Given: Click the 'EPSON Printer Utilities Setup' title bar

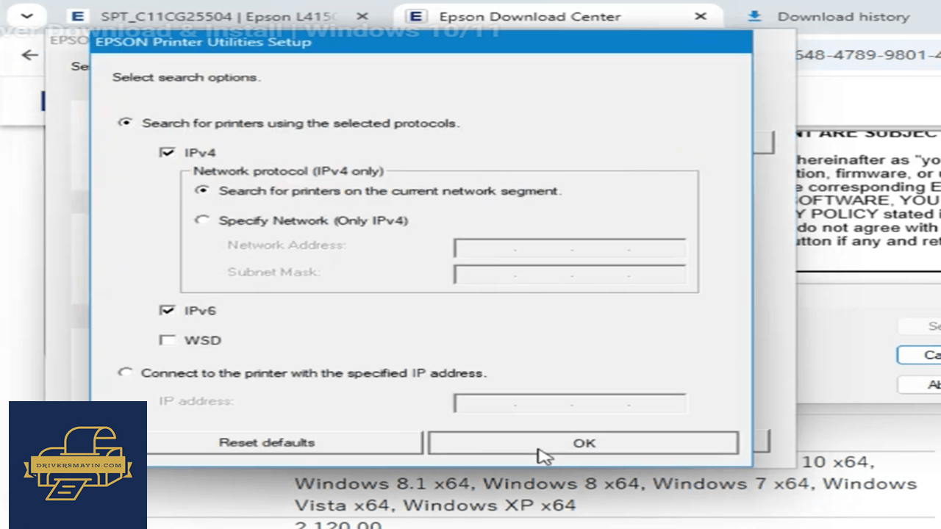Looking at the screenshot, I should 422,42.
